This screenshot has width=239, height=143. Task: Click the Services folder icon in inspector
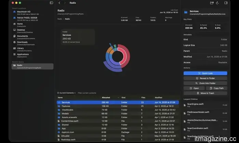point(186,12)
